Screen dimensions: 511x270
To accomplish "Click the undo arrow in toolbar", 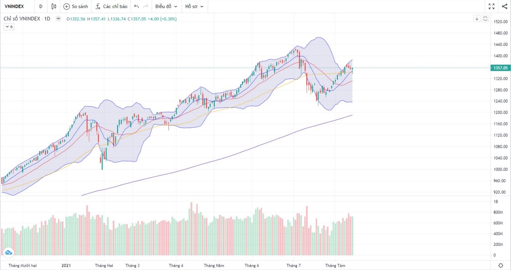I will point(136,6).
